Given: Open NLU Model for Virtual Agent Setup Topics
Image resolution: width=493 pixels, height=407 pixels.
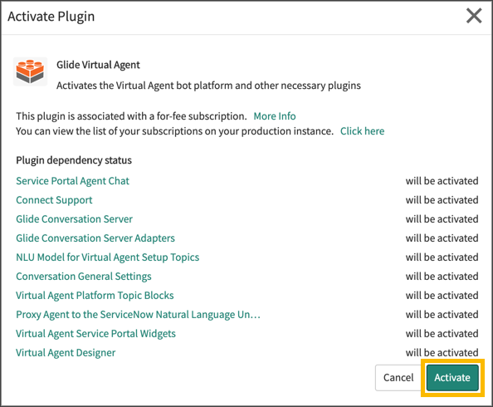Looking at the screenshot, I should (x=108, y=257).
